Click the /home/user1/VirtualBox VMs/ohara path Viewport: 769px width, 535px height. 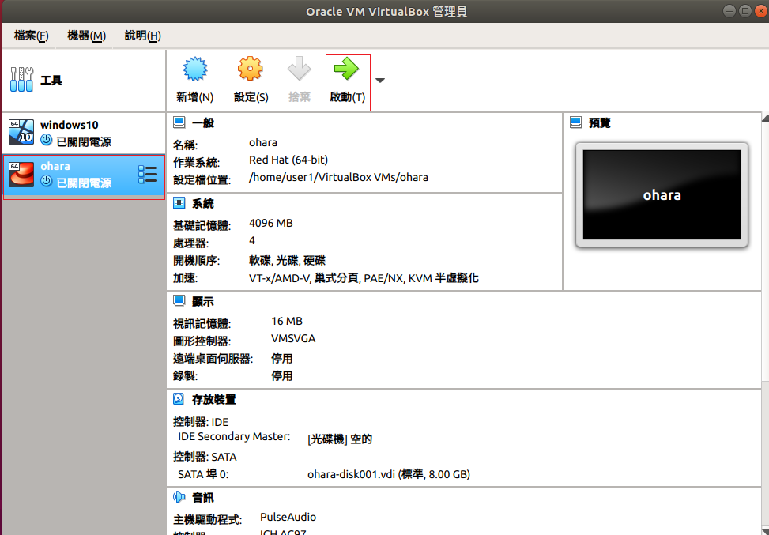point(338,178)
